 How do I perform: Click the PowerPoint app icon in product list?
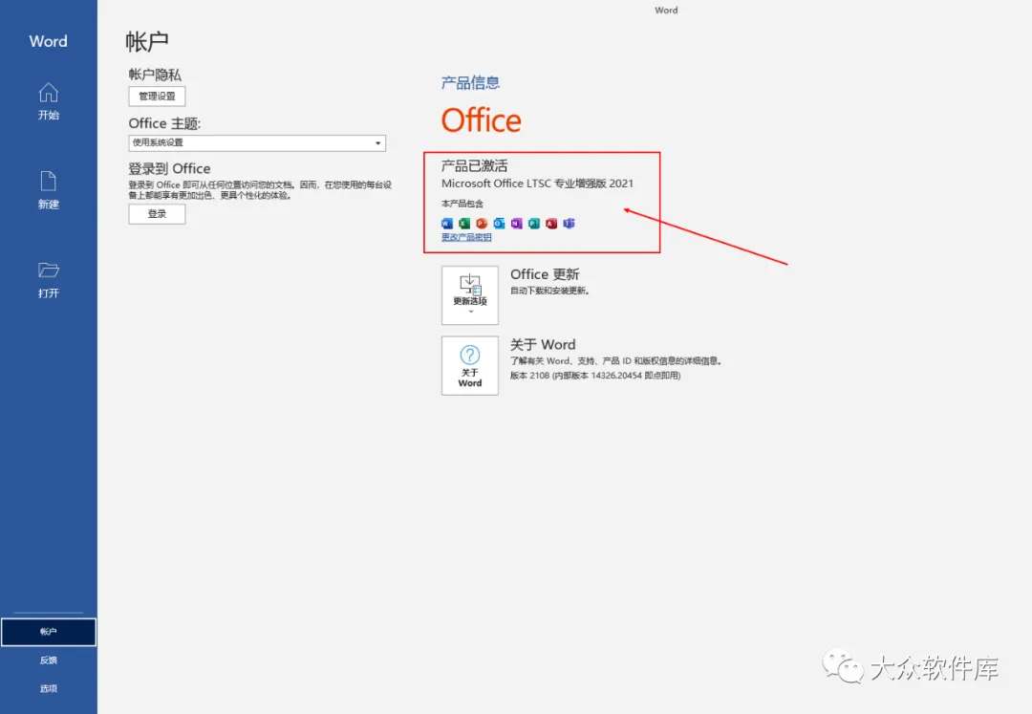(482, 224)
